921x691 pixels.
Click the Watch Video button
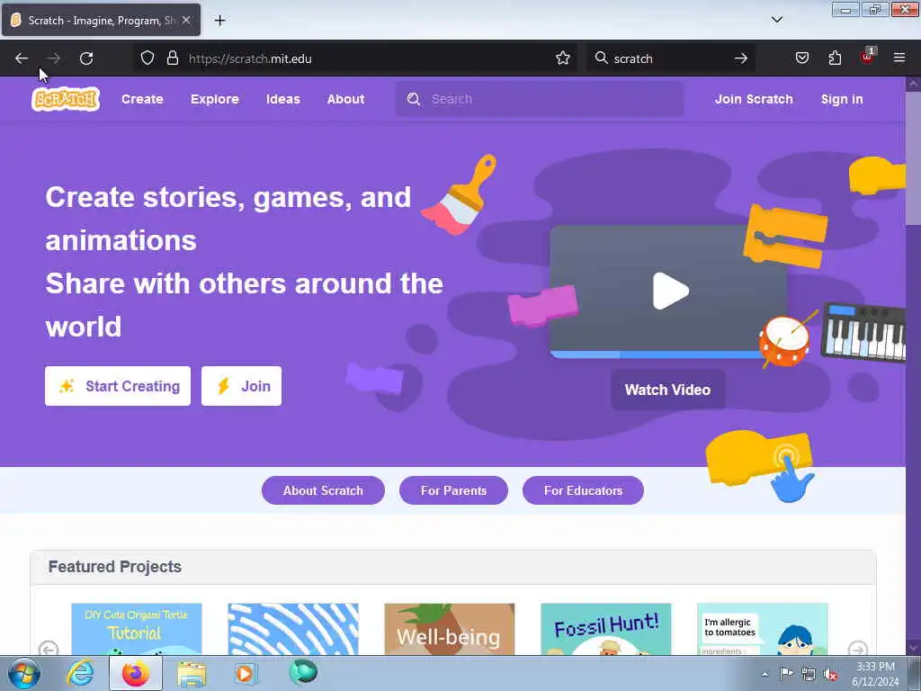(x=667, y=390)
